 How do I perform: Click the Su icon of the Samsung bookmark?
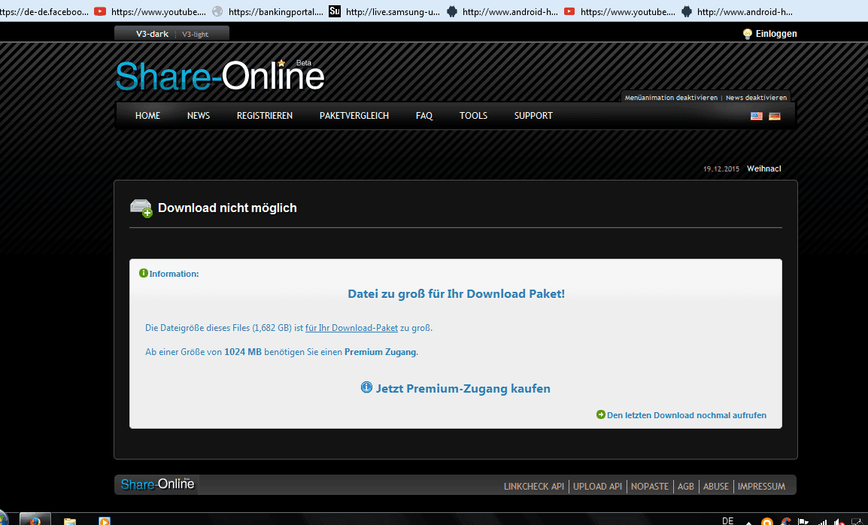click(x=335, y=11)
